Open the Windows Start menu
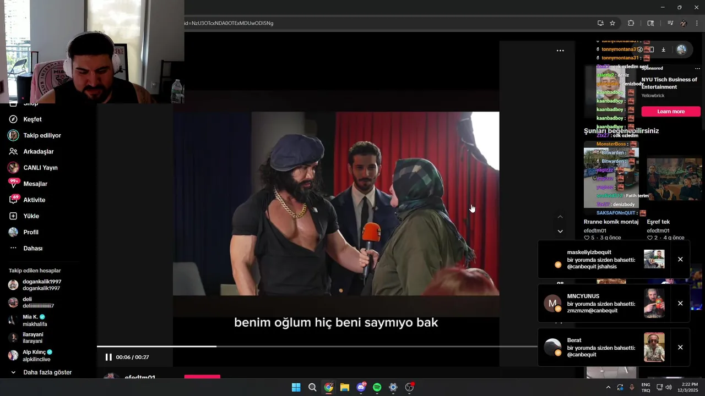Image resolution: width=705 pixels, height=396 pixels. (x=296, y=387)
